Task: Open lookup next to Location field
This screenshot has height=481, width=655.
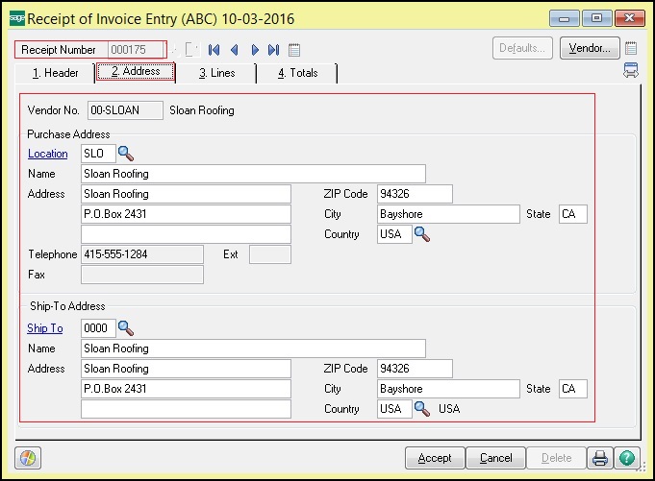Action: pyautogui.click(x=127, y=154)
